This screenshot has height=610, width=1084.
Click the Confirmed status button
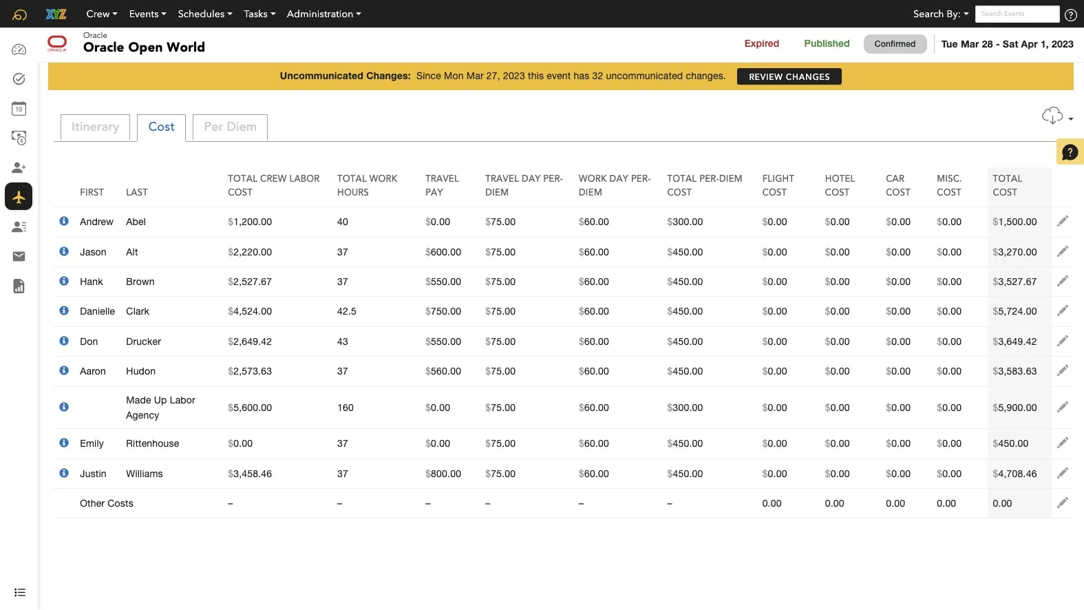click(x=895, y=43)
